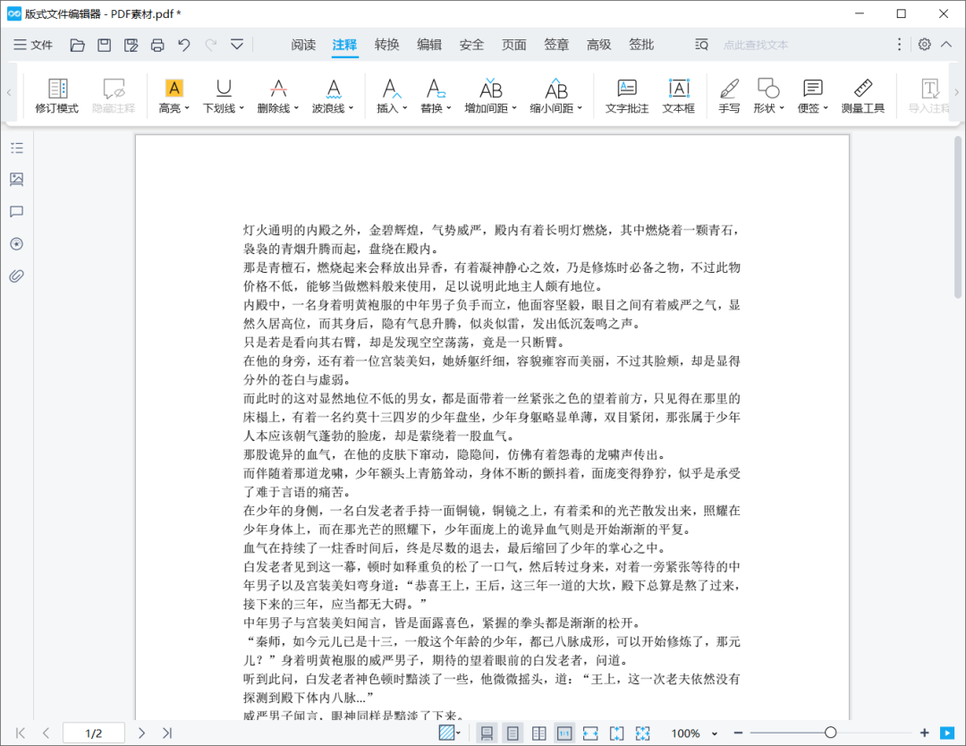966x746 pixels.
Task: Toggle 修订模式 revision mode
Action: (57, 97)
